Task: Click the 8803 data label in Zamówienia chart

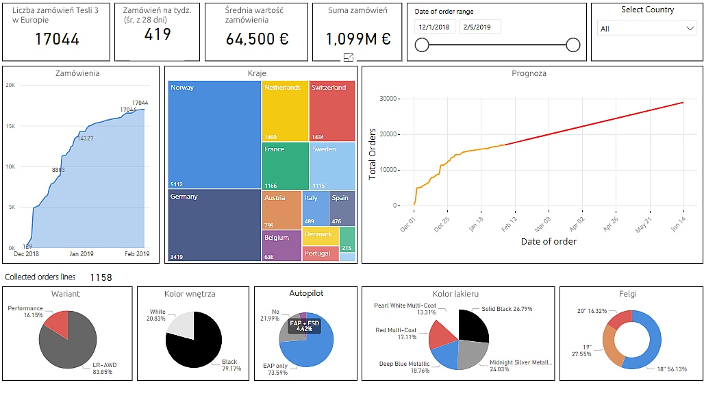Action: click(x=58, y=170)
